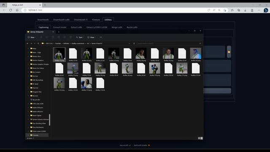
Task: Click the Use via API link
Action: tap(125, 145)
